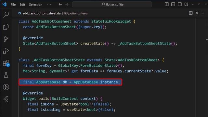Open the Edit menu

click(22, 5)
